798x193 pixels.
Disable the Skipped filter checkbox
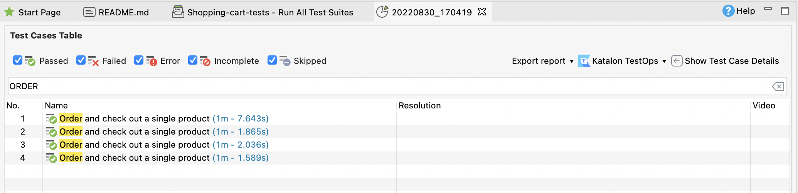[272, 60]
